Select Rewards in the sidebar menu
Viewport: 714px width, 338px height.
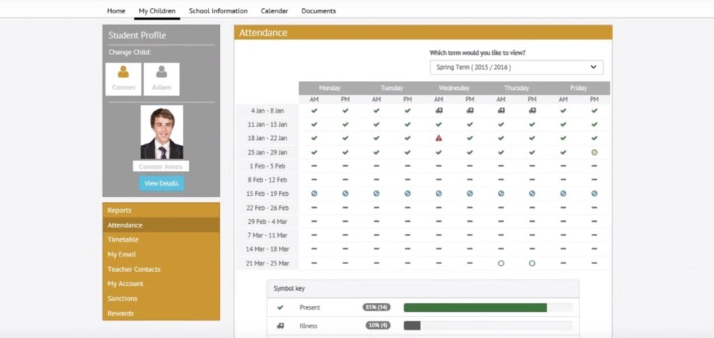tap(121, 314)
